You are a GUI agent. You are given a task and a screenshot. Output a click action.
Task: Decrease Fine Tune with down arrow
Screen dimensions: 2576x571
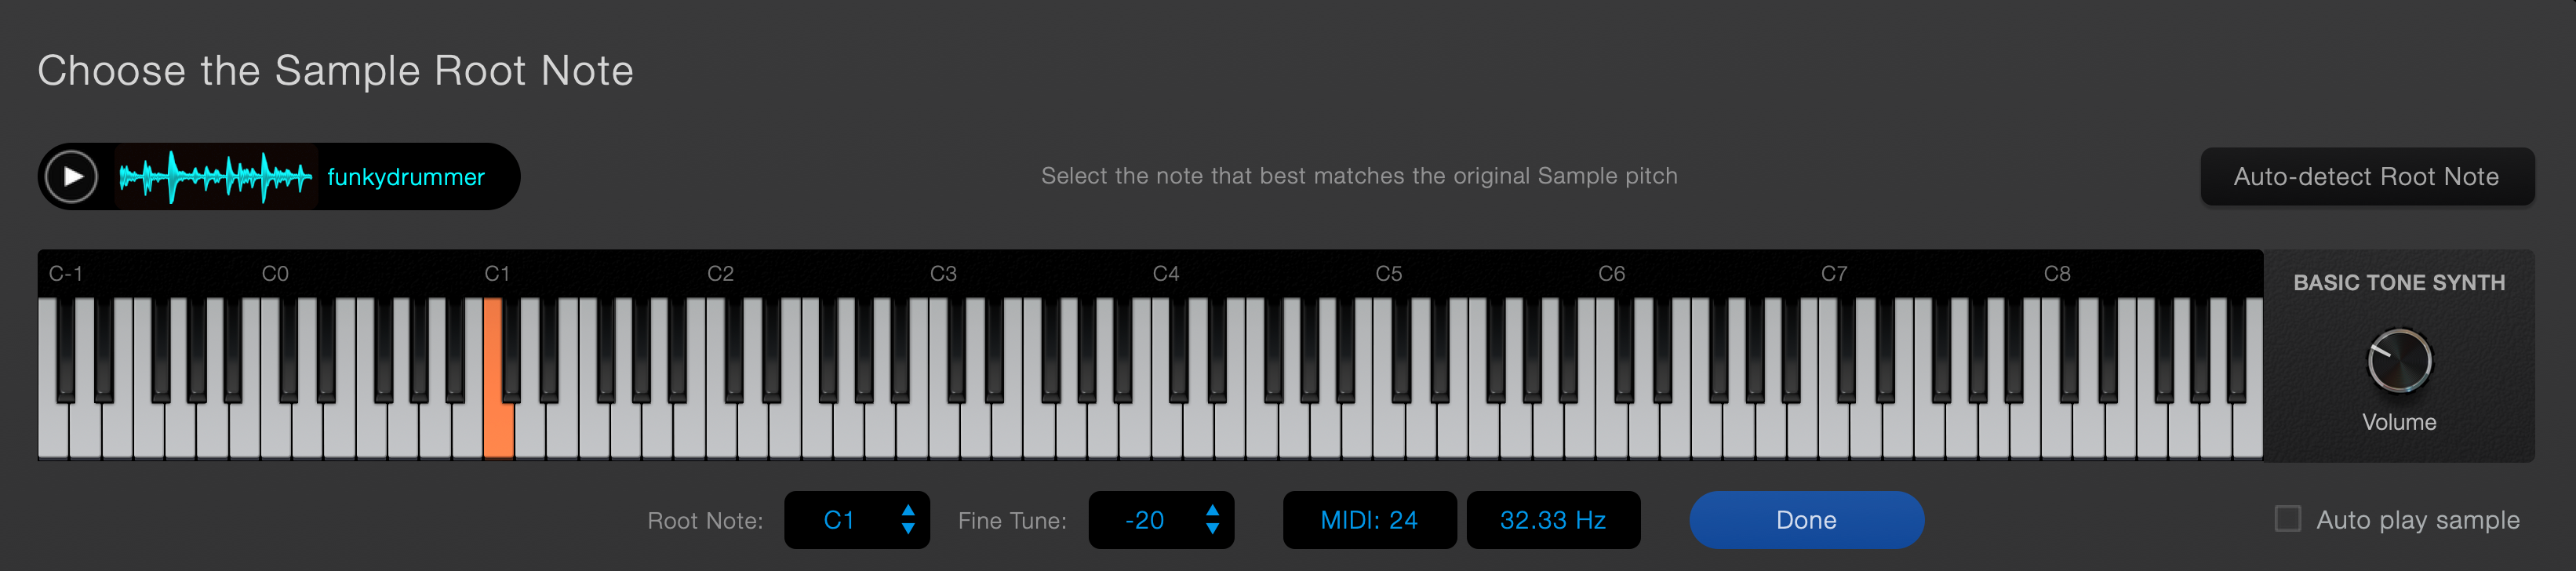click(1212, 529)
